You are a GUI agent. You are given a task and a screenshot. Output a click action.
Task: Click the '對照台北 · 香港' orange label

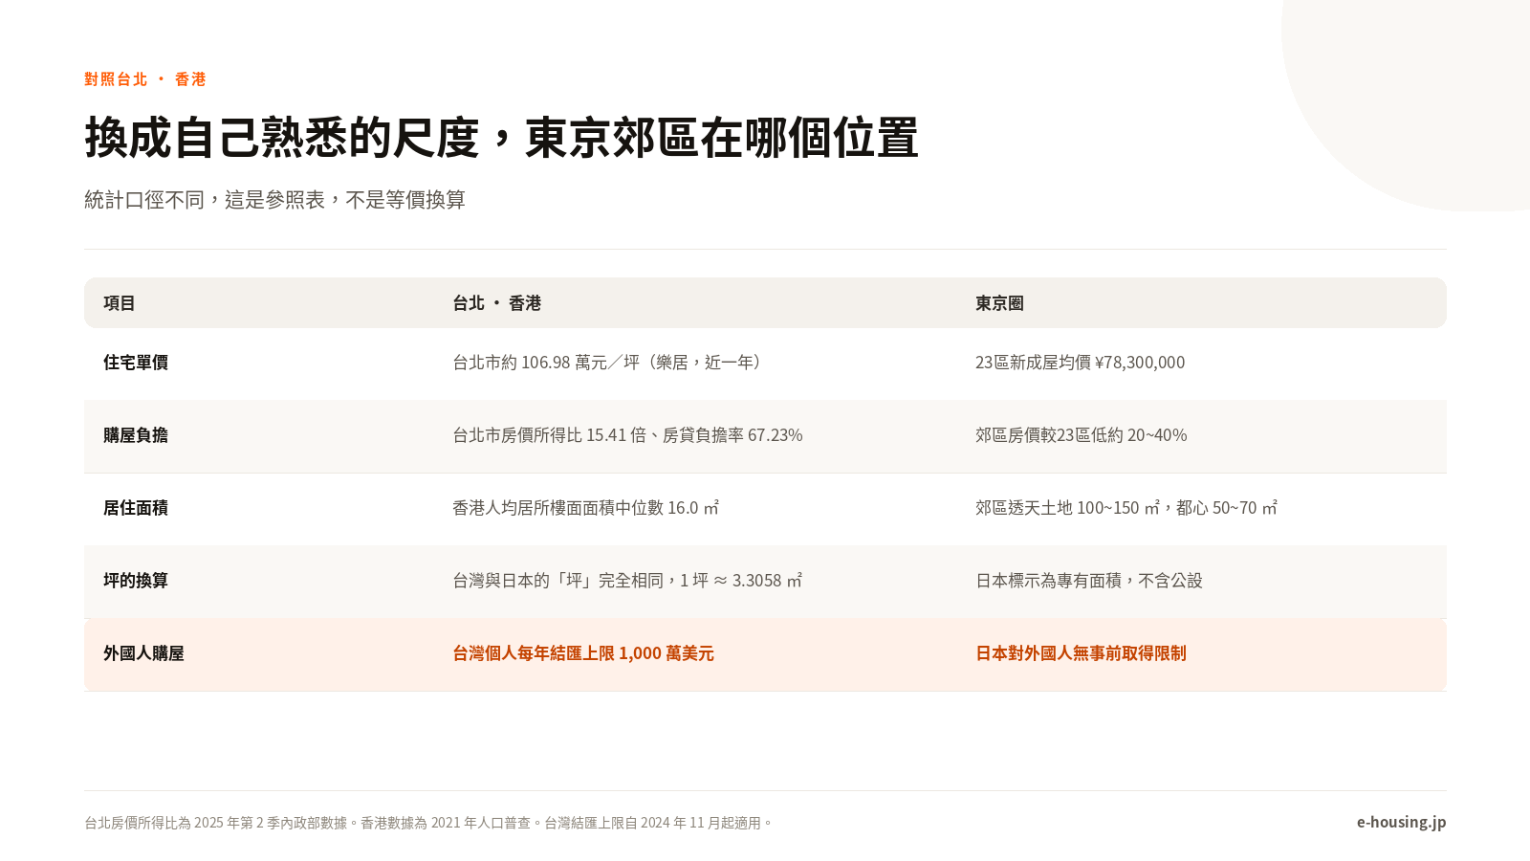click(x=145, y=79)
